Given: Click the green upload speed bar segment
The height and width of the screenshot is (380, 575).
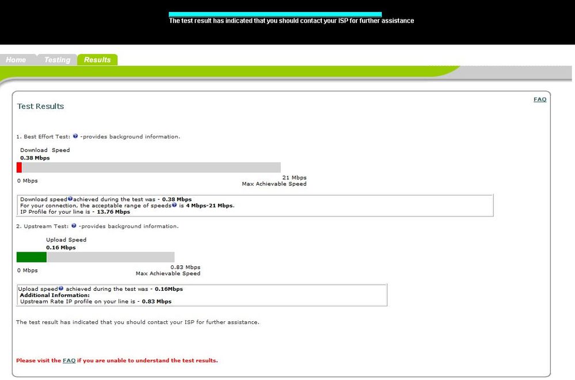Looking at the screenshot, I should click(x=32, y=257).
